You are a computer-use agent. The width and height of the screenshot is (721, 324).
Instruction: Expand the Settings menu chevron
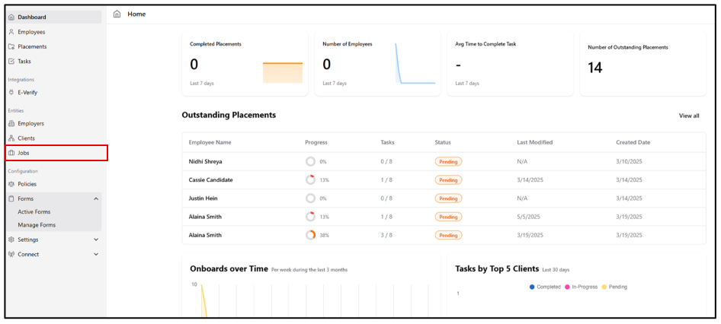(96, 240)
